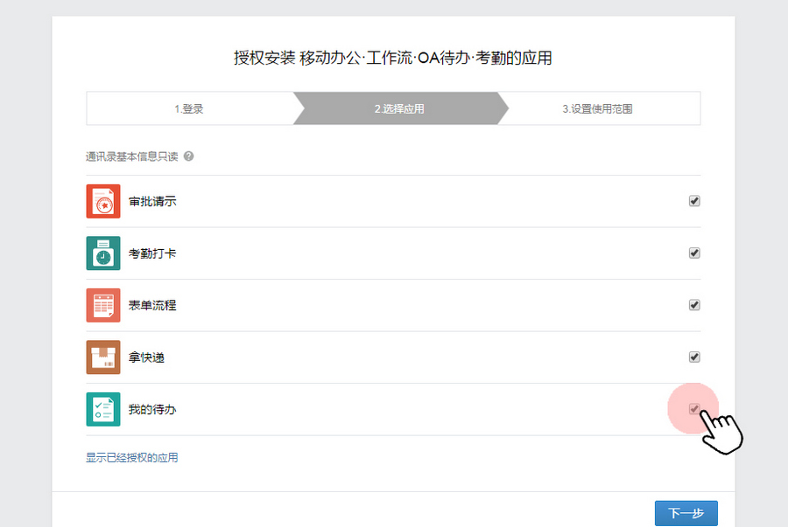Viewport: 788px width, 527px height.
Task: Uncheck the 考勤打卡 checkbox
Action: coord(694,253)
